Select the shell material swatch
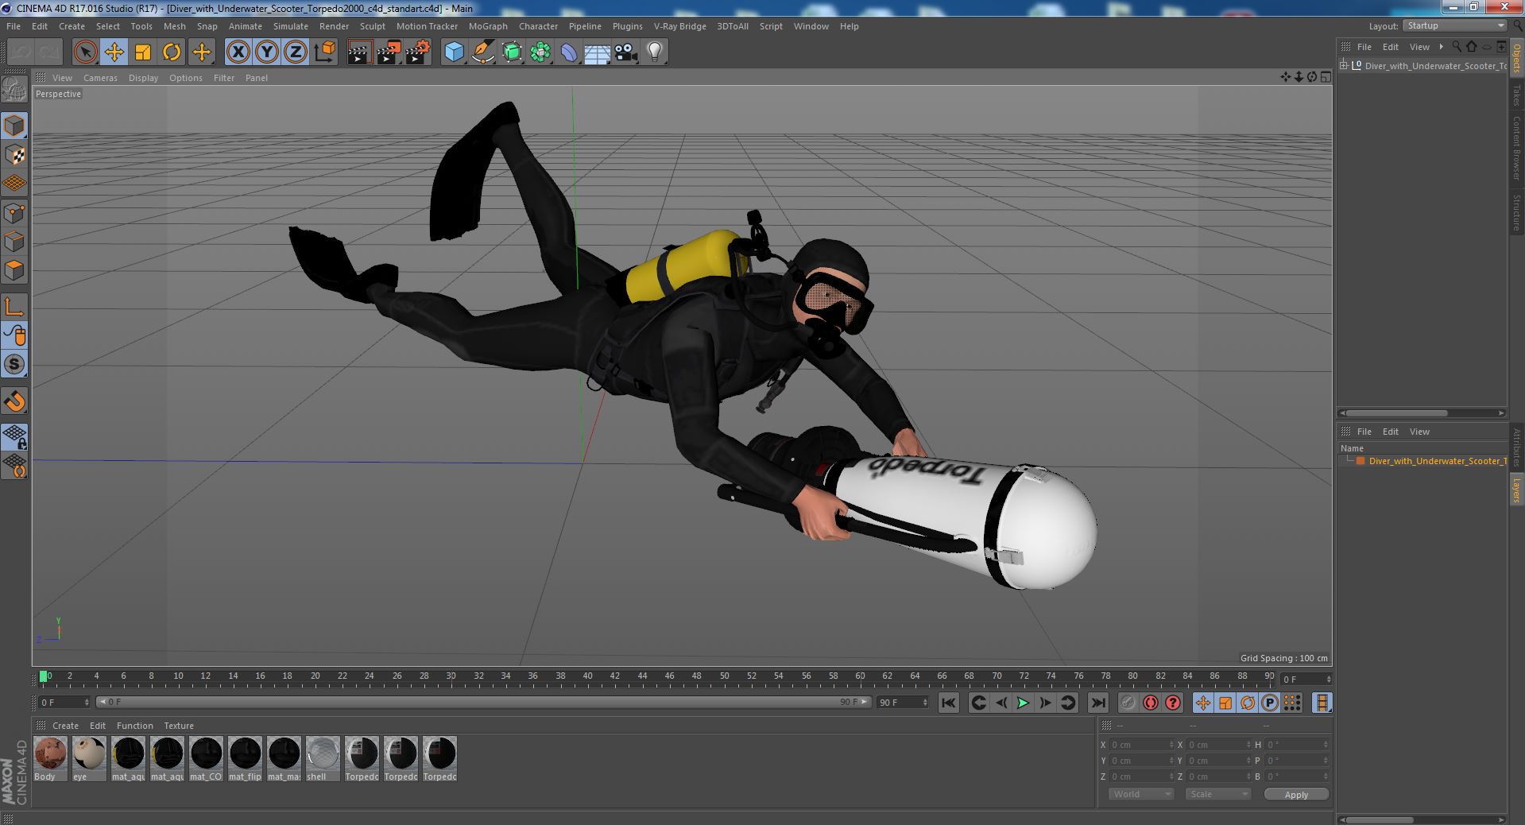The width and height of the screenshot is (1525, 825). [323, 758]
